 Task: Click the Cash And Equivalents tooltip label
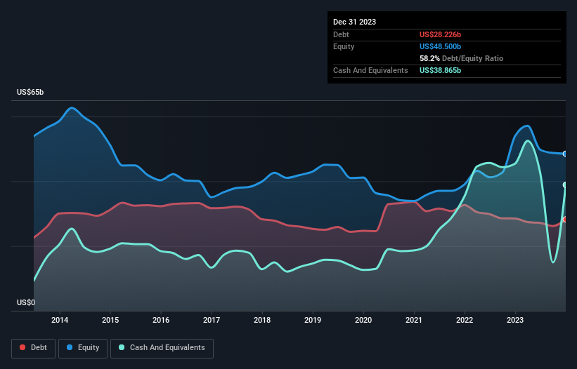point(370,70)
